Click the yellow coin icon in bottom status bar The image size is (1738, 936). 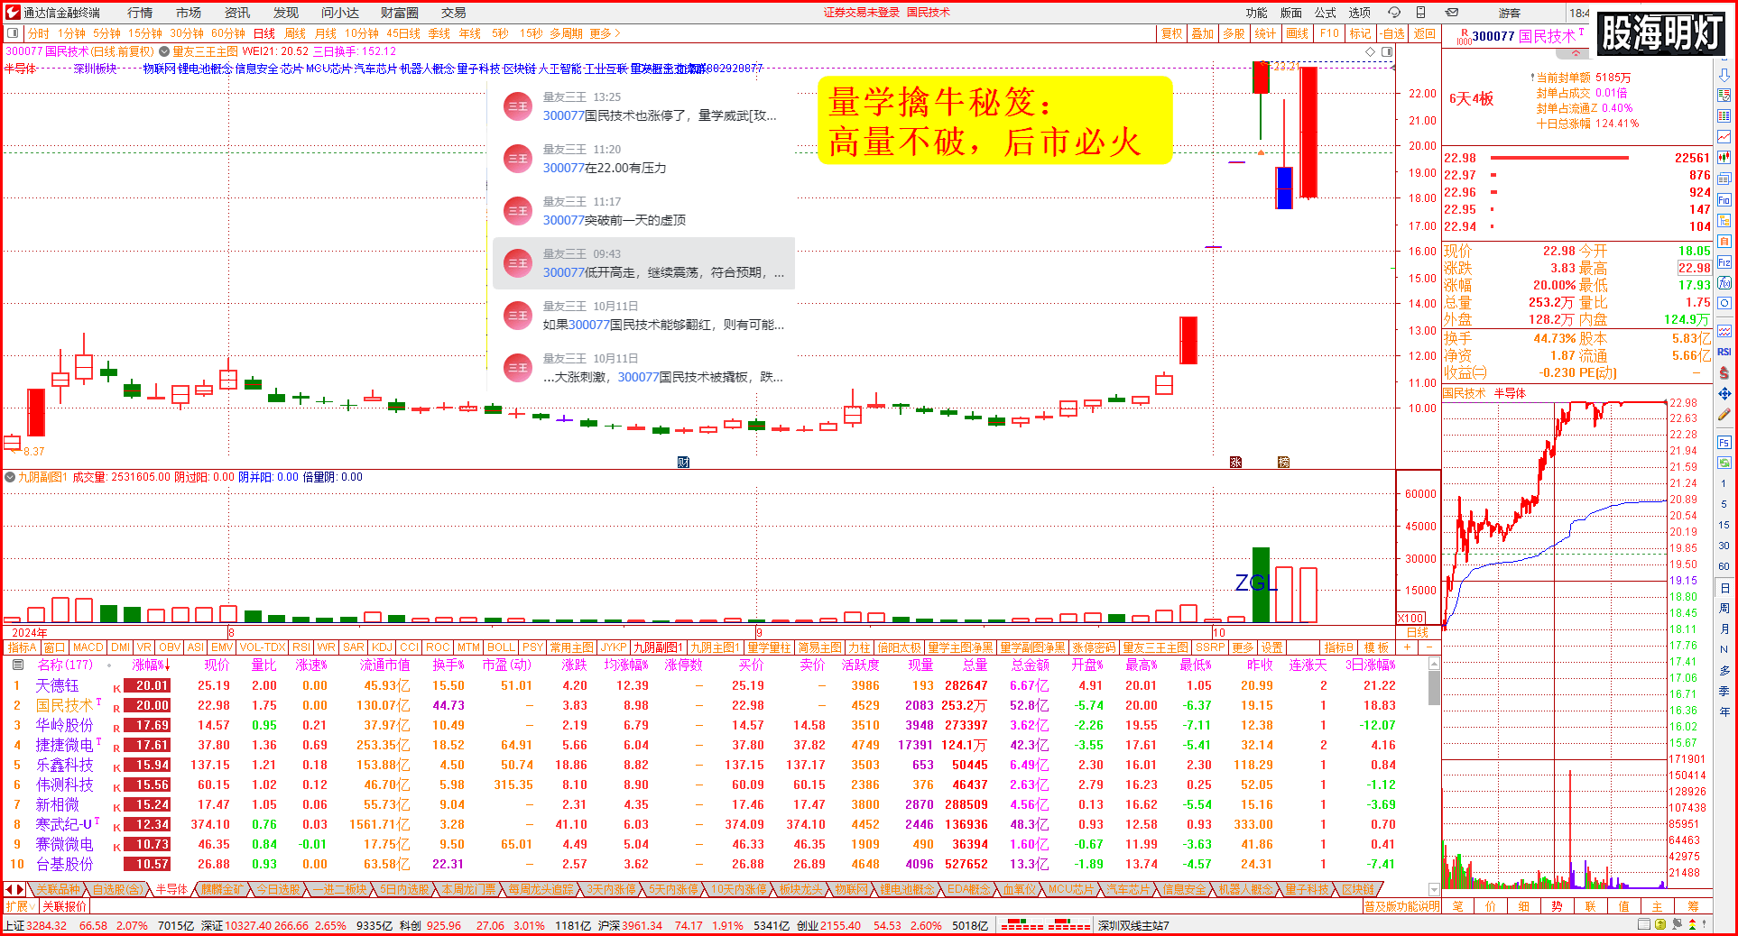pos(1660,924)
